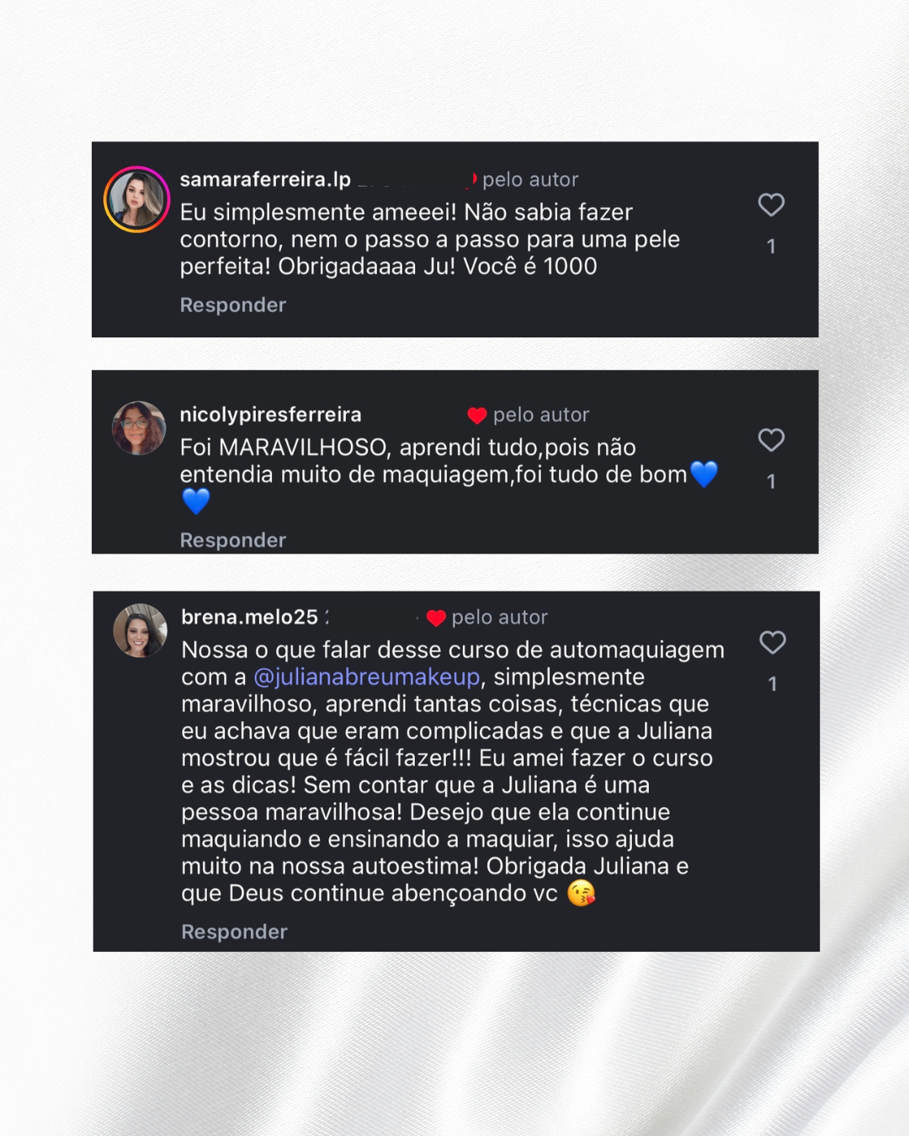Go to the brena.melo25 username link
This screenshot has width=909, height=1136.
pyautogui.click(x=249, y=618)
